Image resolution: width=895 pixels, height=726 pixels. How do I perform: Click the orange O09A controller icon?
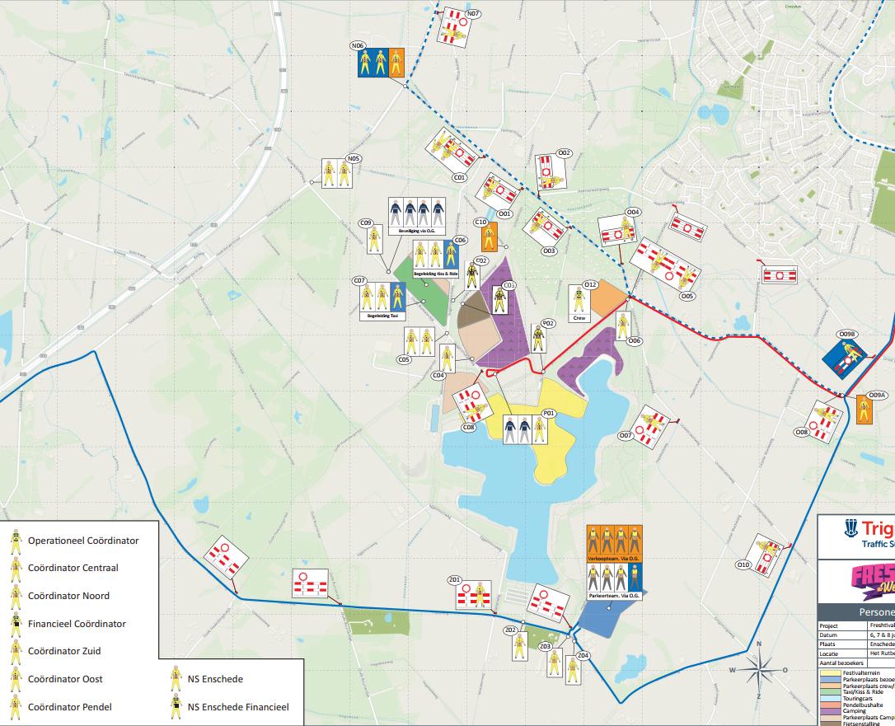864,409
